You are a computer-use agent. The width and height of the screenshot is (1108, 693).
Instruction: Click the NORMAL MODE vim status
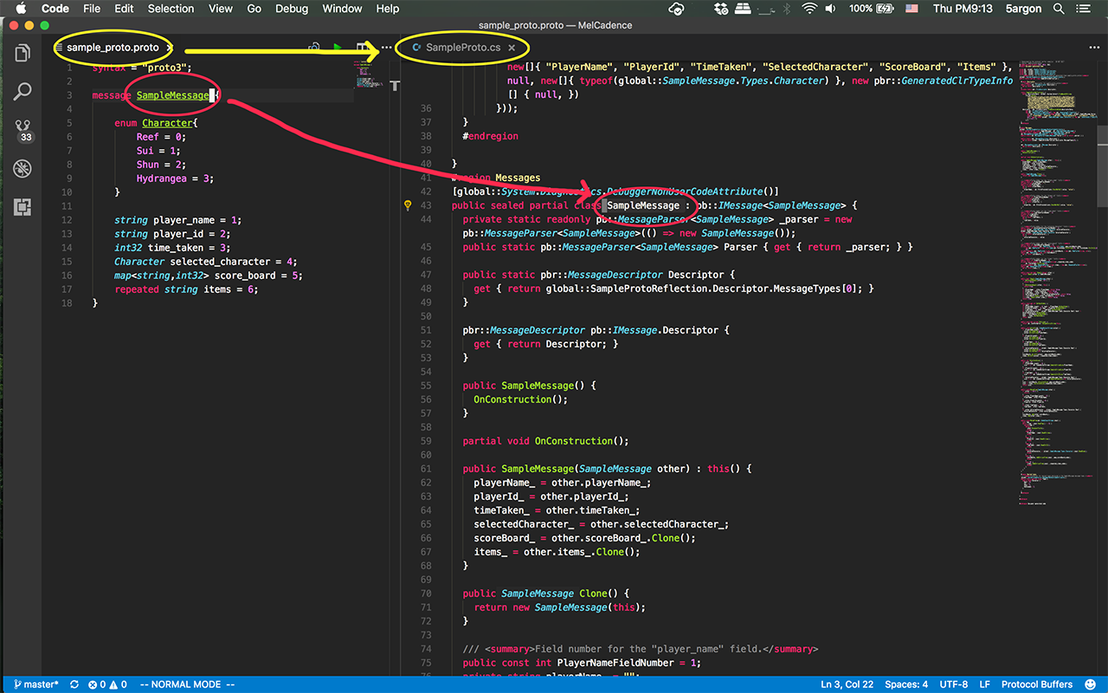(187, 684)
